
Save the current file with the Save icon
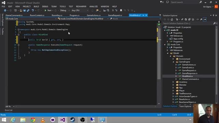tap(24, 11)
